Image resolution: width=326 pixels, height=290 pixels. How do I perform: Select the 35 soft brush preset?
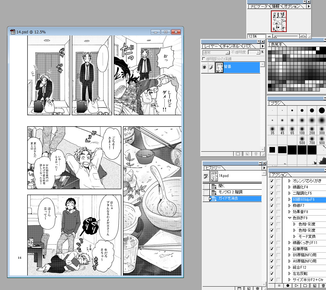pos(272,130)
